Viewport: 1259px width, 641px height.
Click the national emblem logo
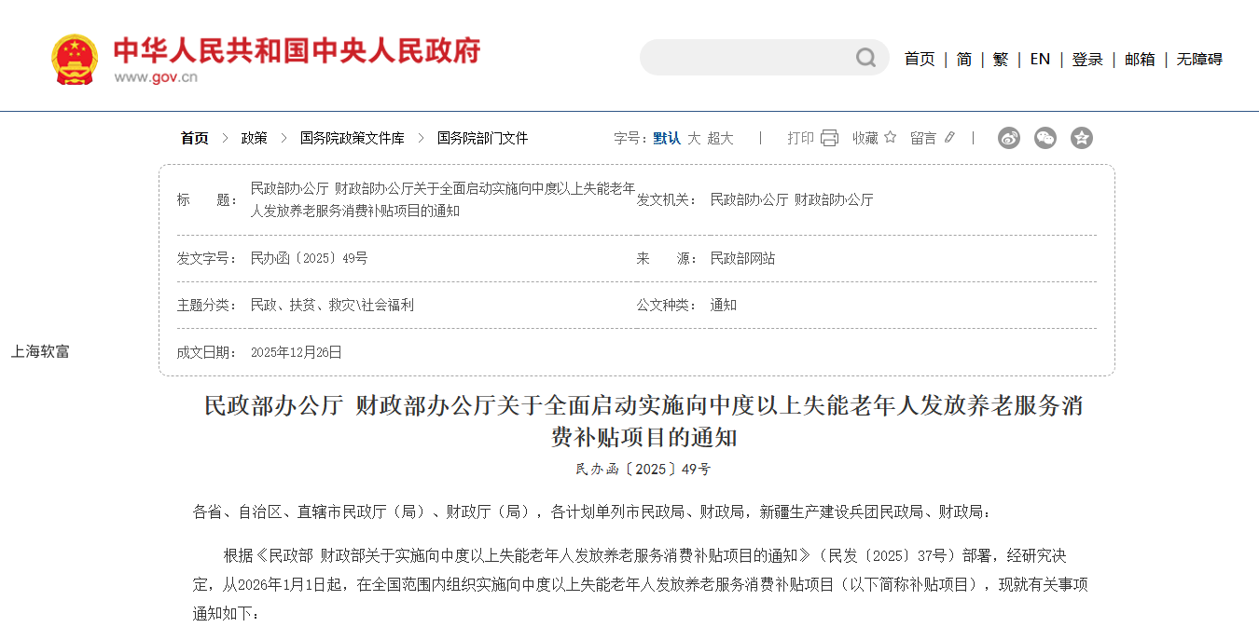[75, 59]
